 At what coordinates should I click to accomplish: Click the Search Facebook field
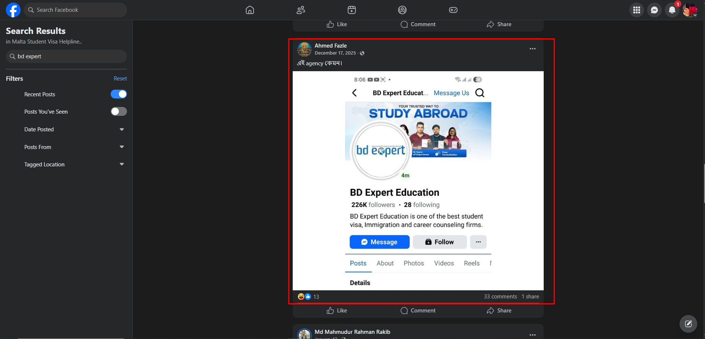click(75, 10)
